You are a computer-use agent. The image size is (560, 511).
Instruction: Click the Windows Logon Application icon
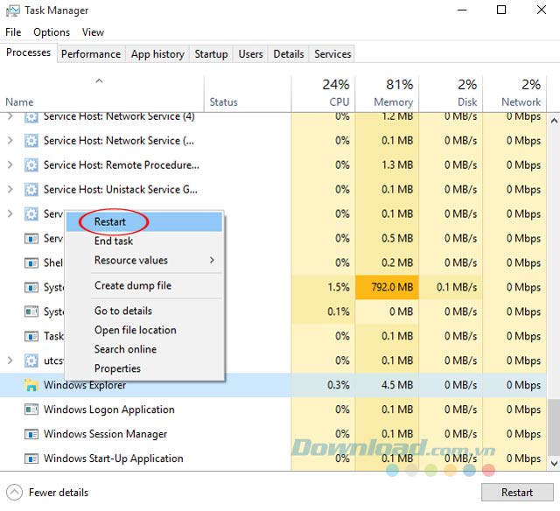click(x=31, y=409)
